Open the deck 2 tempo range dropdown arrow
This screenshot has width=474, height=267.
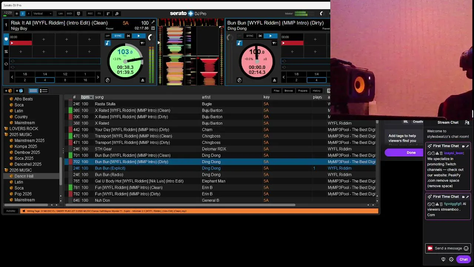click(x=274, y=43)
